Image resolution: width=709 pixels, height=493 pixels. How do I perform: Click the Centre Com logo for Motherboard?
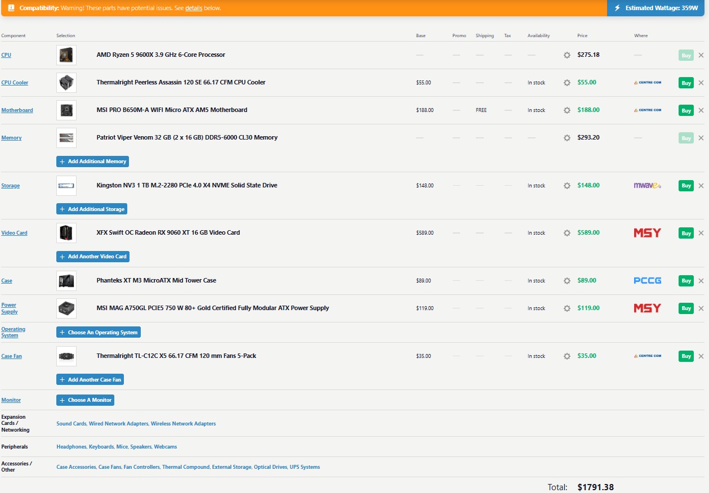[648, 110]
